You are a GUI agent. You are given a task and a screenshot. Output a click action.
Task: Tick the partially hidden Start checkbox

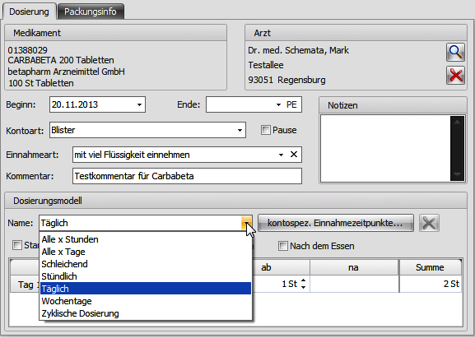click(17, 245)
